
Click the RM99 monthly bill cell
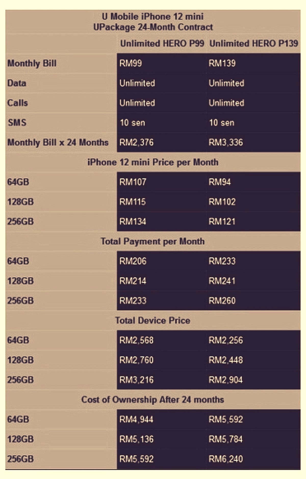click(x=161, y=63)
